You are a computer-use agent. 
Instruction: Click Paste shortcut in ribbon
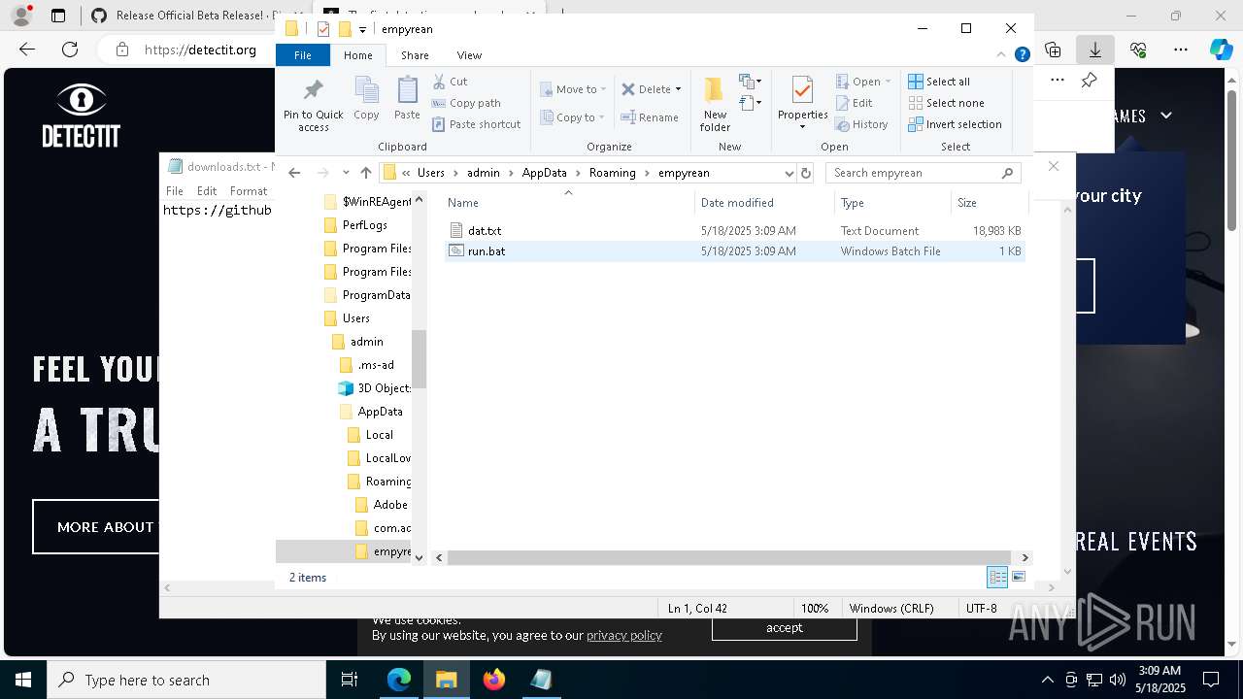pos(476,124)
